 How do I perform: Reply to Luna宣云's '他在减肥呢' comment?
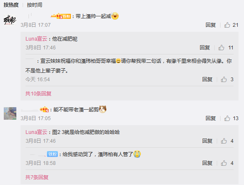[x=205, y=48]
